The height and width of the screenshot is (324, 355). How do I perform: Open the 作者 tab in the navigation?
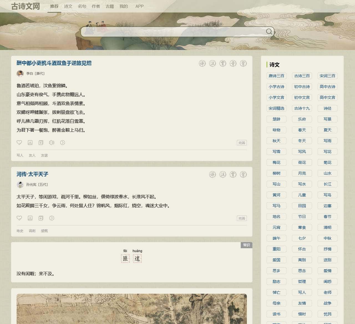tap(96, 6)
